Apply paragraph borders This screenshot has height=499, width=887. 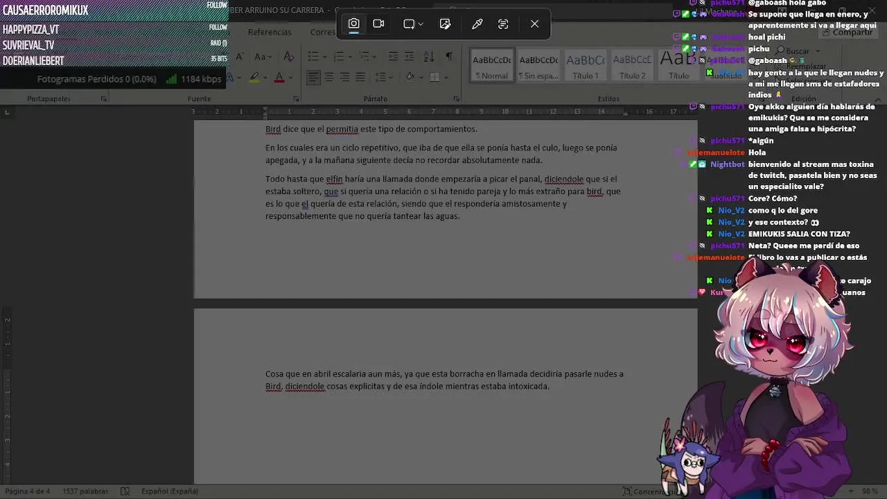pos(434,77)
